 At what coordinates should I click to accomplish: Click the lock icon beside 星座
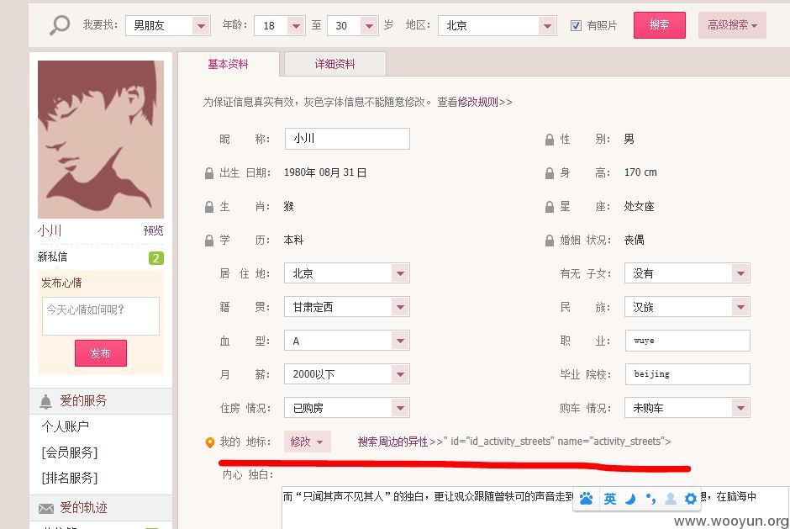coord(550,207)
